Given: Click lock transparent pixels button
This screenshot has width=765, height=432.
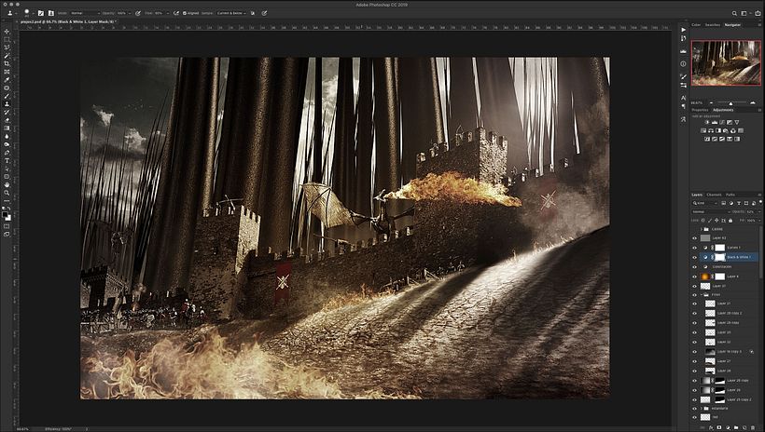Looking at the screenshot, I should point(703,221).
